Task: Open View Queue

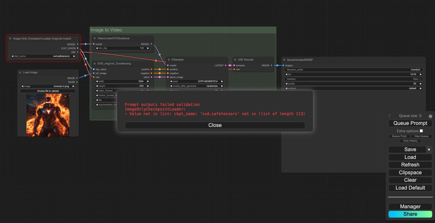Action: [421, 136]
